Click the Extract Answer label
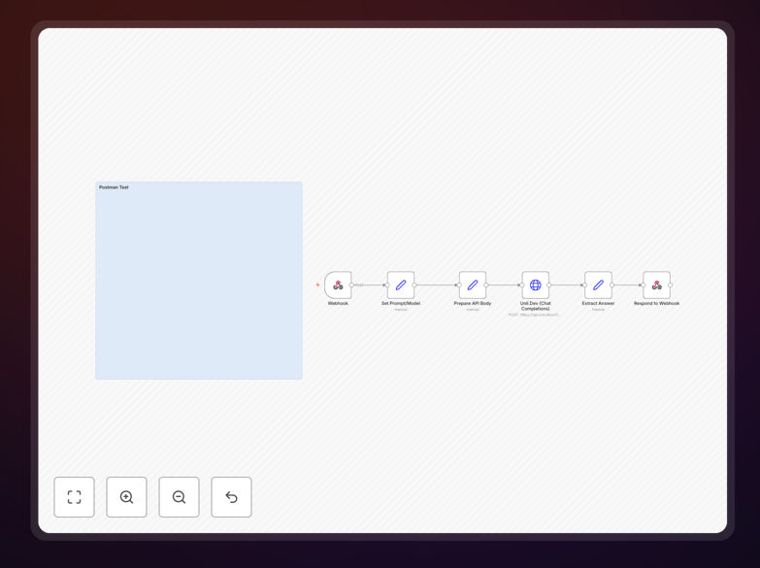This screenshot has width=760, height=568. pyautogui.click(x=598, y=303)
